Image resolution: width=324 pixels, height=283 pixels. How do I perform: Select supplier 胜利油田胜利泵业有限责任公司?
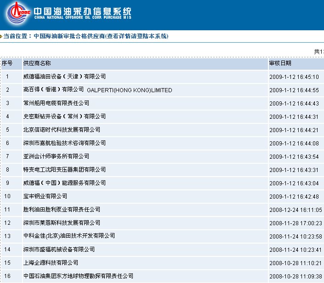click(x=62, y=209)
